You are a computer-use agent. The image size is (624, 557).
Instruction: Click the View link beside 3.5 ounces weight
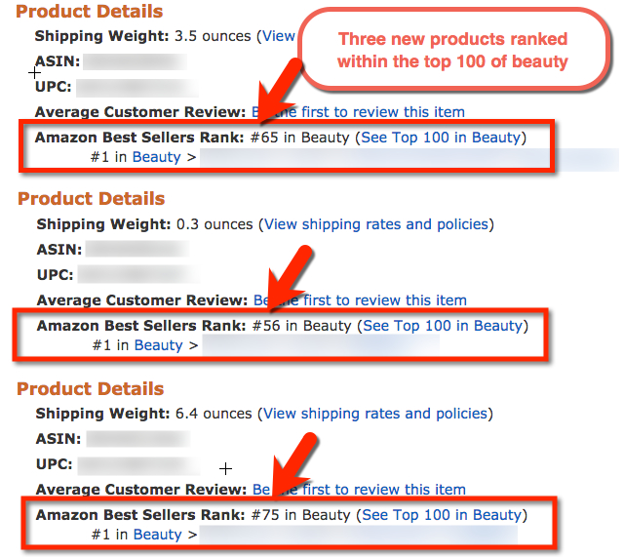click(279, 36)
